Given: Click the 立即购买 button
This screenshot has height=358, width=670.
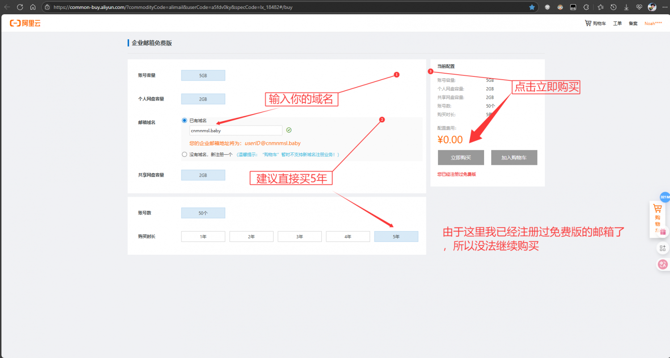Looking at the screenshot, I should click(461, 157).
